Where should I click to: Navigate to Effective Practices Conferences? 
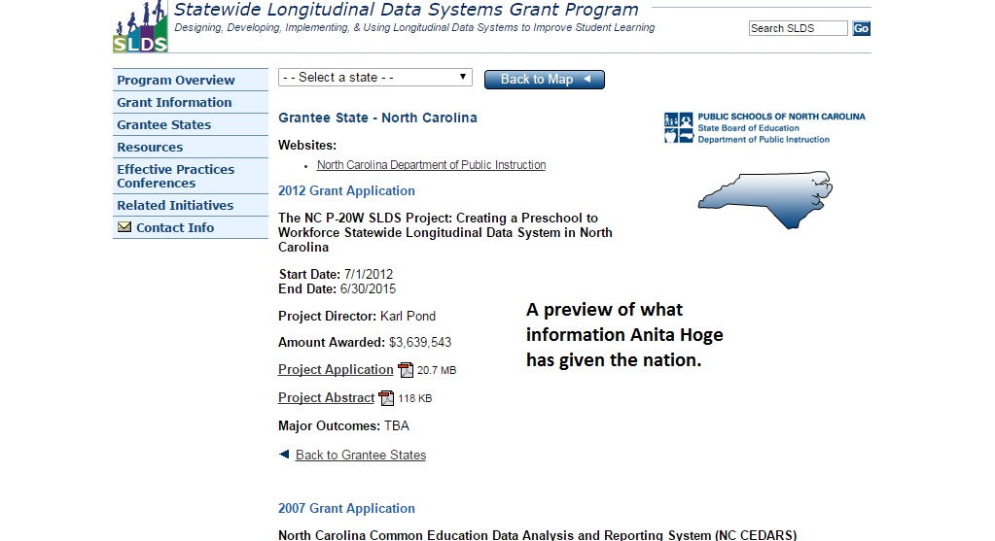pos(175,176)
